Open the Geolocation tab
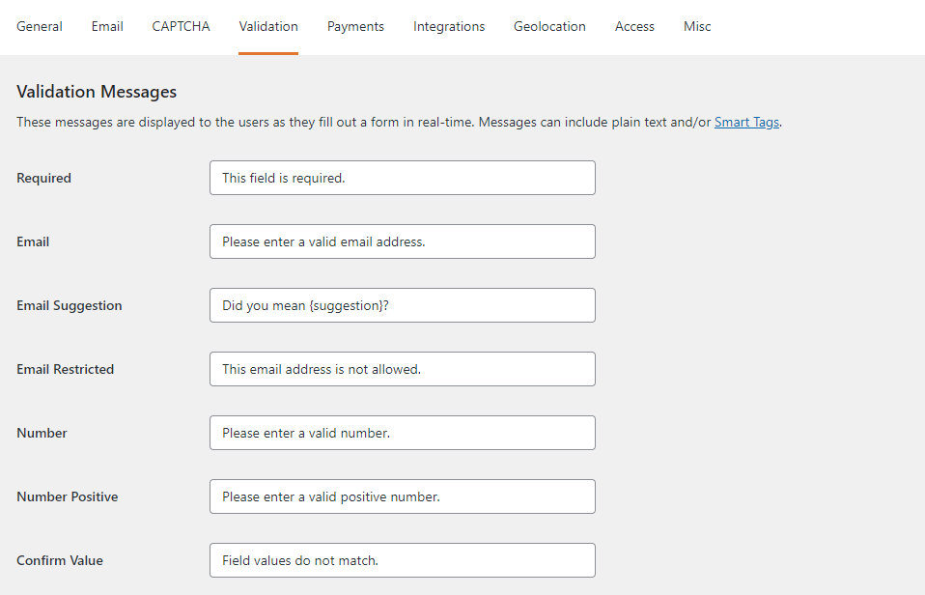925x595 pixels. point(549,26)
